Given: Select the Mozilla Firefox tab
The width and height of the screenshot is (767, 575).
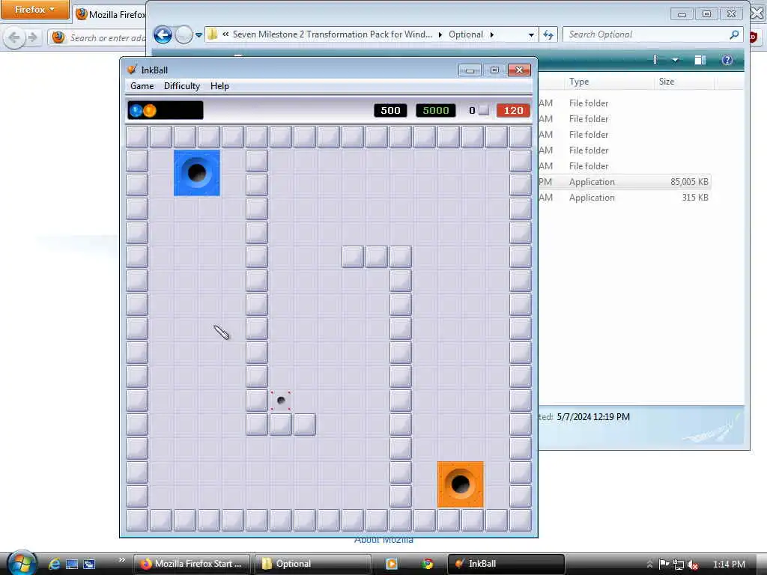Looking at the screenshot, I should pyautogui.click(x=112, y=15).
